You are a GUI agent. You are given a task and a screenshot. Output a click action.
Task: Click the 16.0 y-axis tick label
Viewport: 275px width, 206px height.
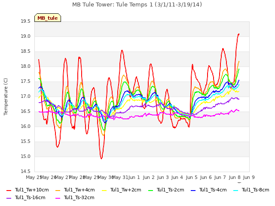pos(26,126)
